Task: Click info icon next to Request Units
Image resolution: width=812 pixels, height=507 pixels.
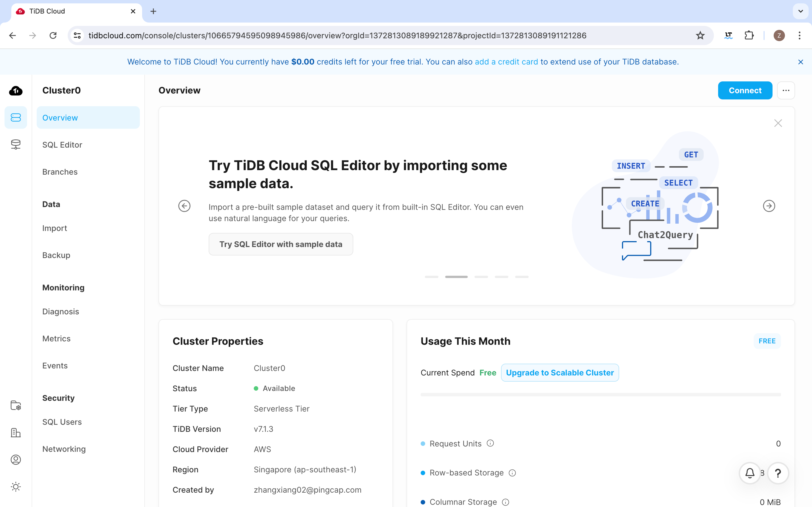Action: pos(490,443)
